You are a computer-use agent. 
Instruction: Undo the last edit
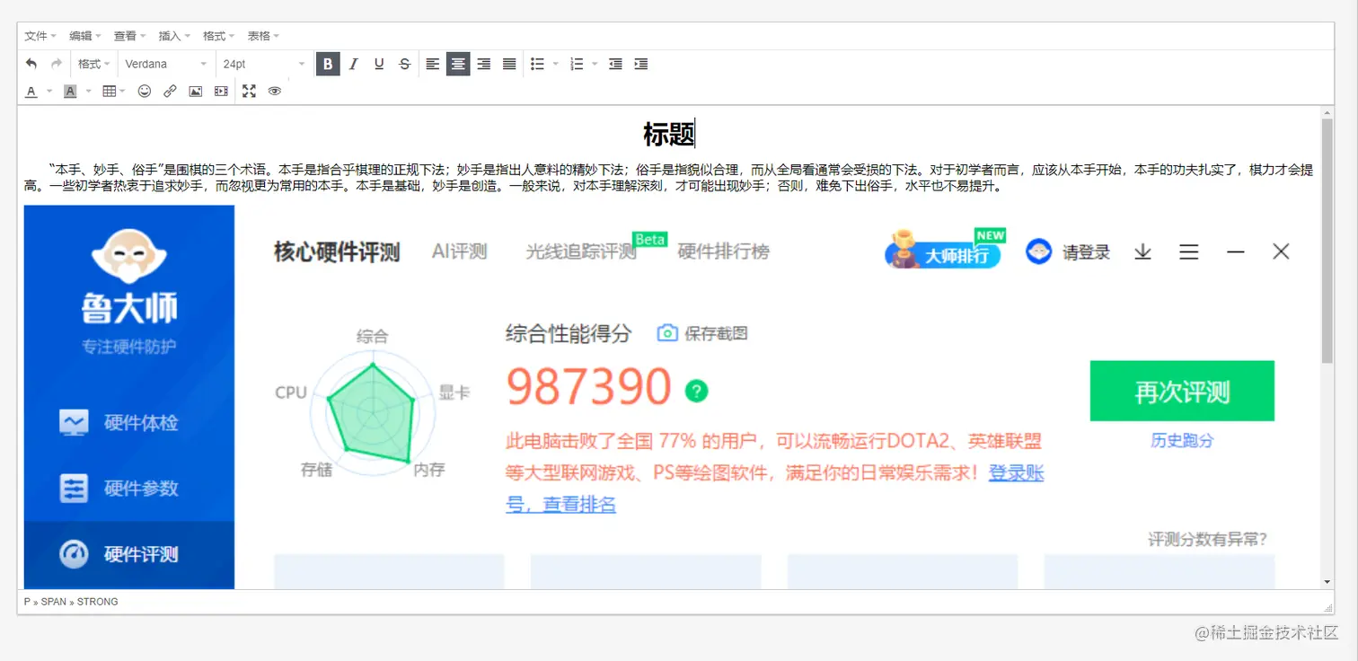pos(31,64)
